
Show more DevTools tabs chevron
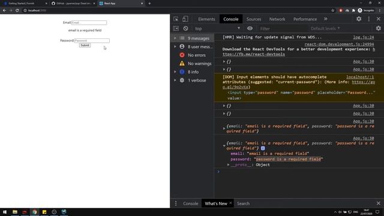coord(326,19)
